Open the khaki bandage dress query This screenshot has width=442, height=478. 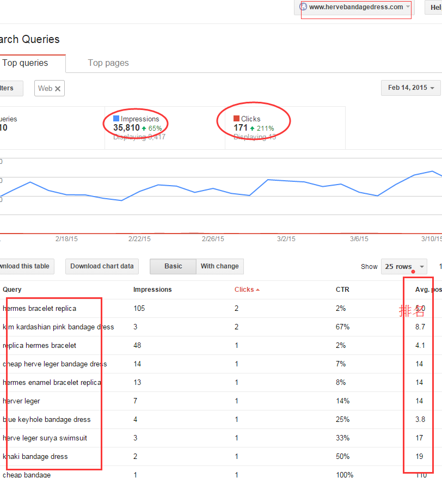[35, 457]
